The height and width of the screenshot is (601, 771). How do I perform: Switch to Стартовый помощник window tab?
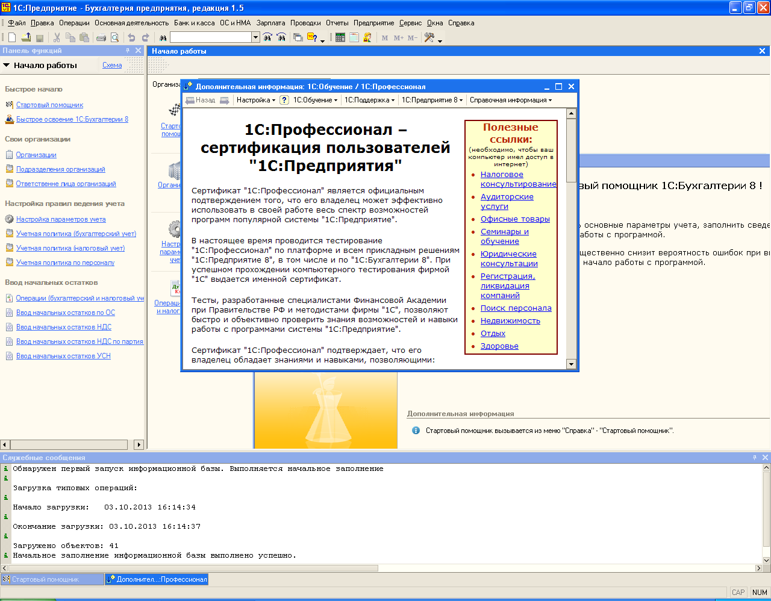click(x=52, y=579)
